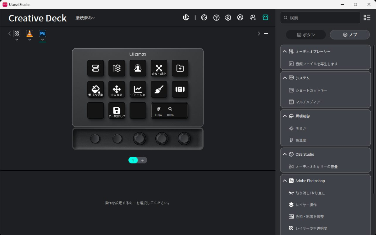
Task: Switch to the ボタン tab
Action: [306, 35]
